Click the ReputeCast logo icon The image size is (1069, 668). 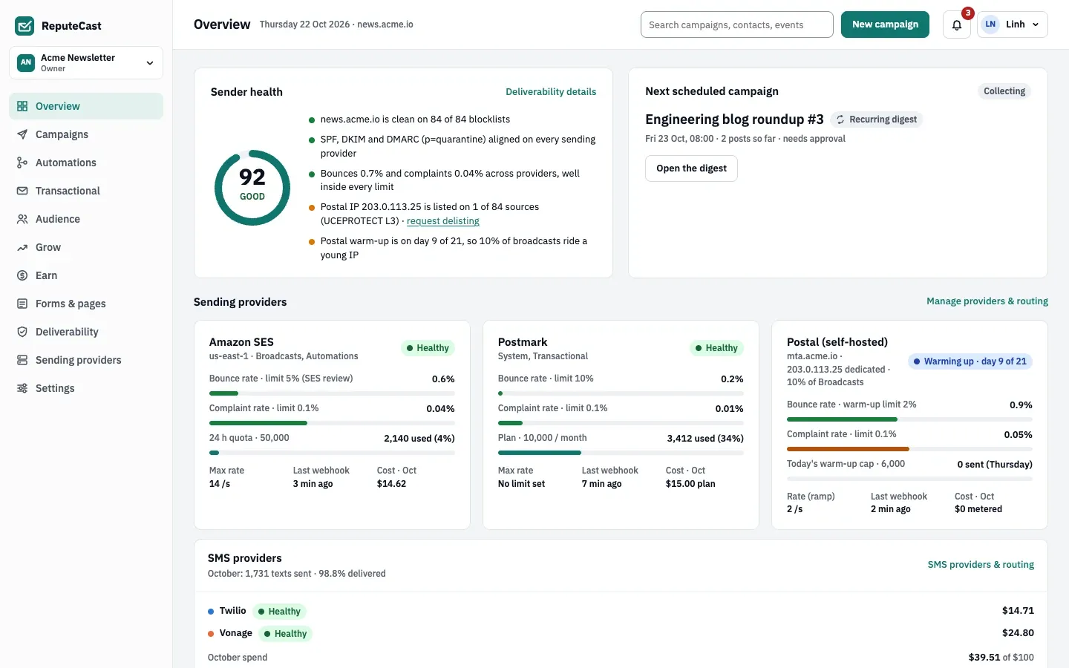pos(24,26)
